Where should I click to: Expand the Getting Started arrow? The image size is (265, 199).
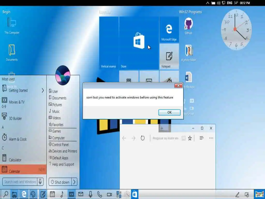tap(43, 90)
